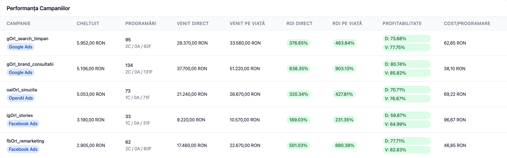
Task: Click the D: 59.87% profitability bar
Action: coord(406,115)
